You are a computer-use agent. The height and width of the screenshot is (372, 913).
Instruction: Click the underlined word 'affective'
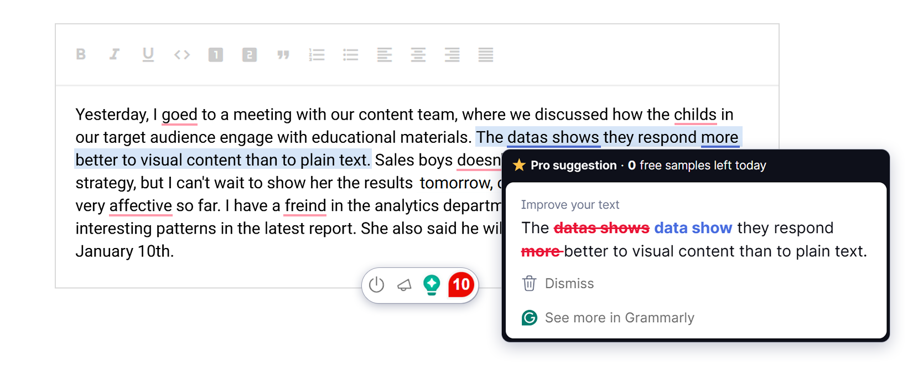[x=141, y=206]
